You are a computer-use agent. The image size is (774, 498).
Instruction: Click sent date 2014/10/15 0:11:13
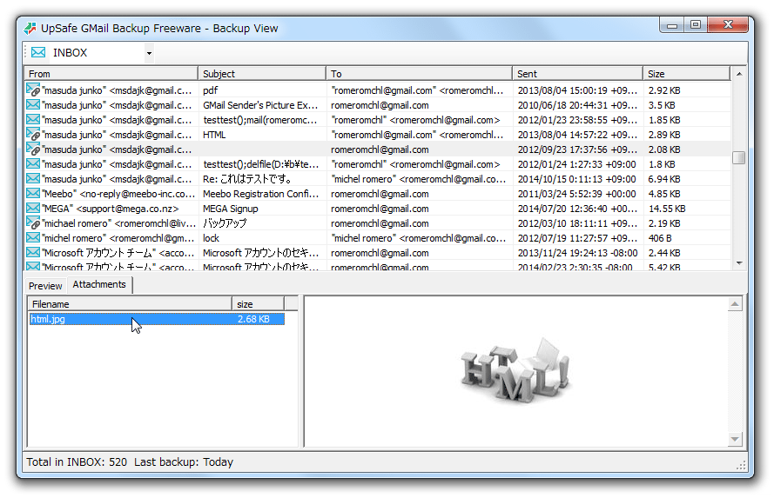(x=576, y=179)
